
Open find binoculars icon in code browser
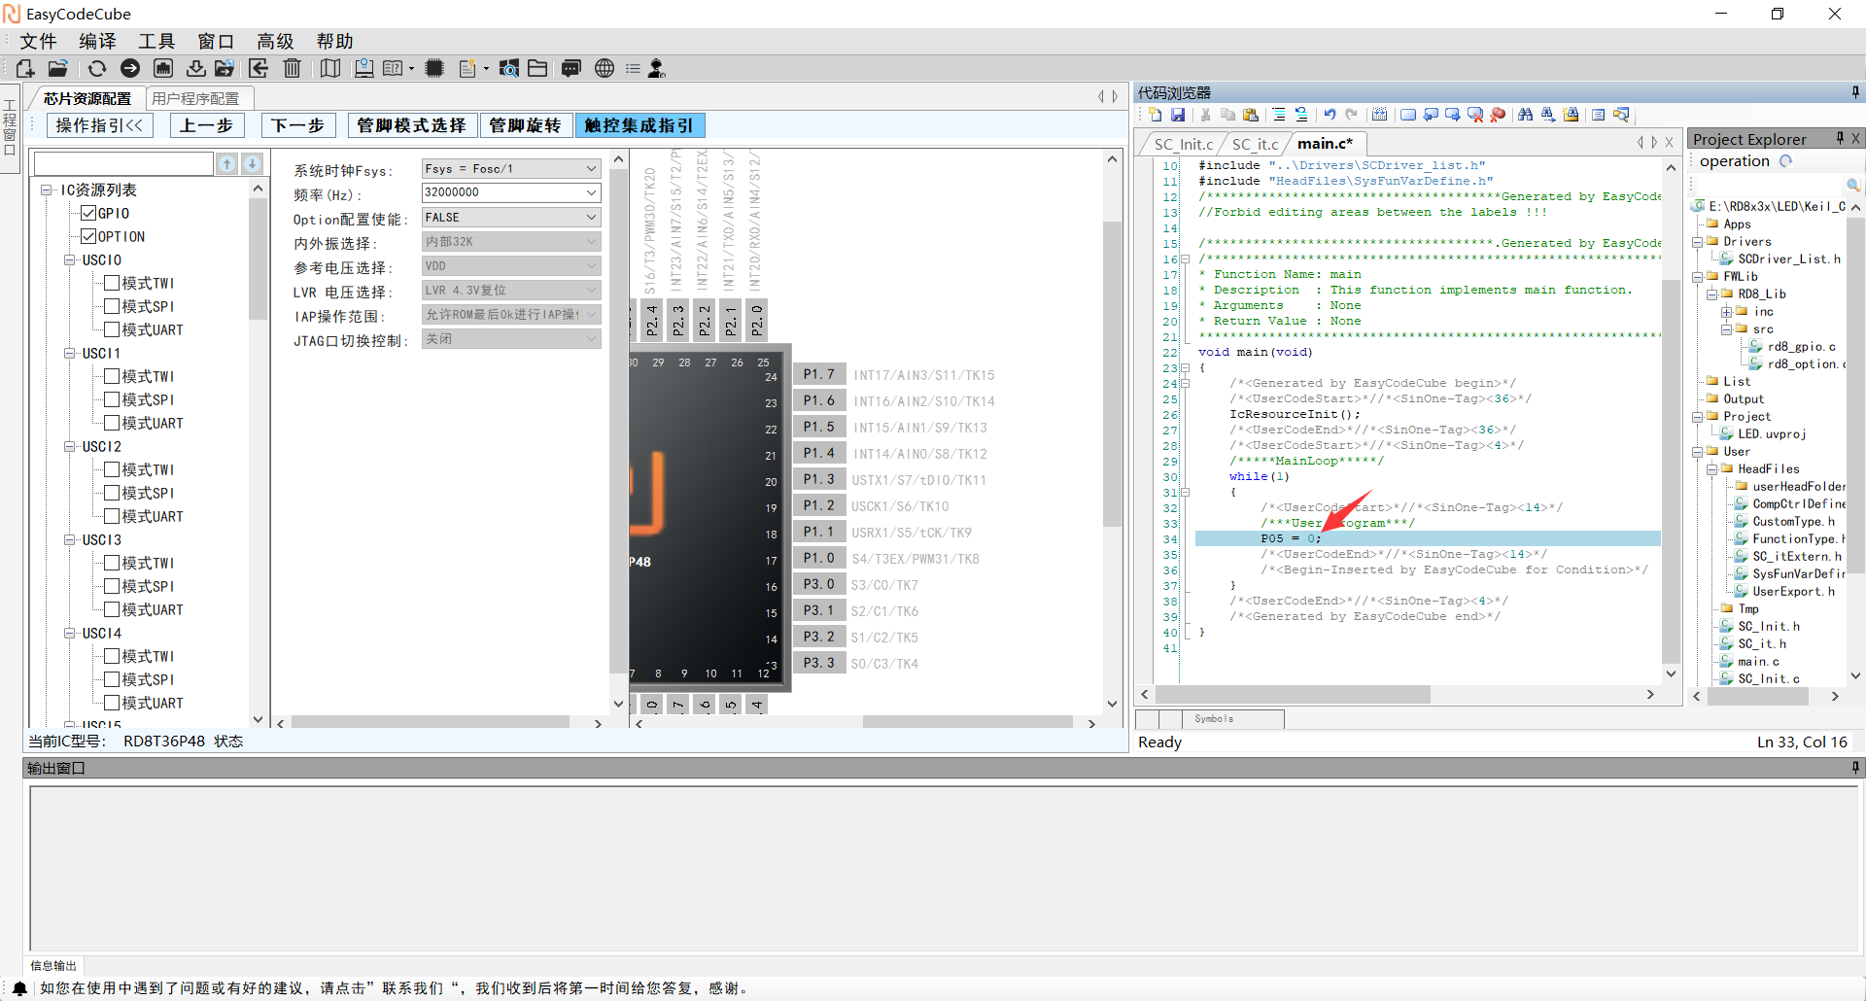(x=1525, y=115)
